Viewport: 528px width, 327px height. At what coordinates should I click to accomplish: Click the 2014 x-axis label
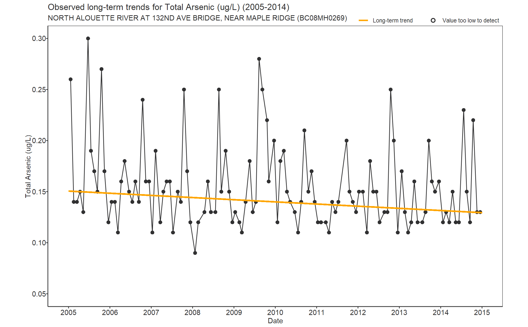pyautogui.click(x=440, y=313)
